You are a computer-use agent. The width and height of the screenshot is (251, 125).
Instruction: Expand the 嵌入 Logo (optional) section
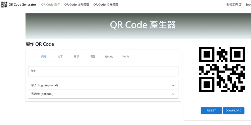[x=103, y=85]
